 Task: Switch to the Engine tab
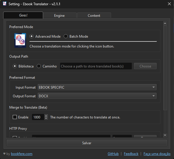(60, 16)
